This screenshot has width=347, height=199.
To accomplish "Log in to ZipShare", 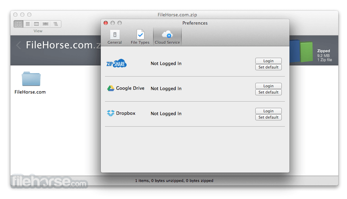I will click(x=269, y=61).
